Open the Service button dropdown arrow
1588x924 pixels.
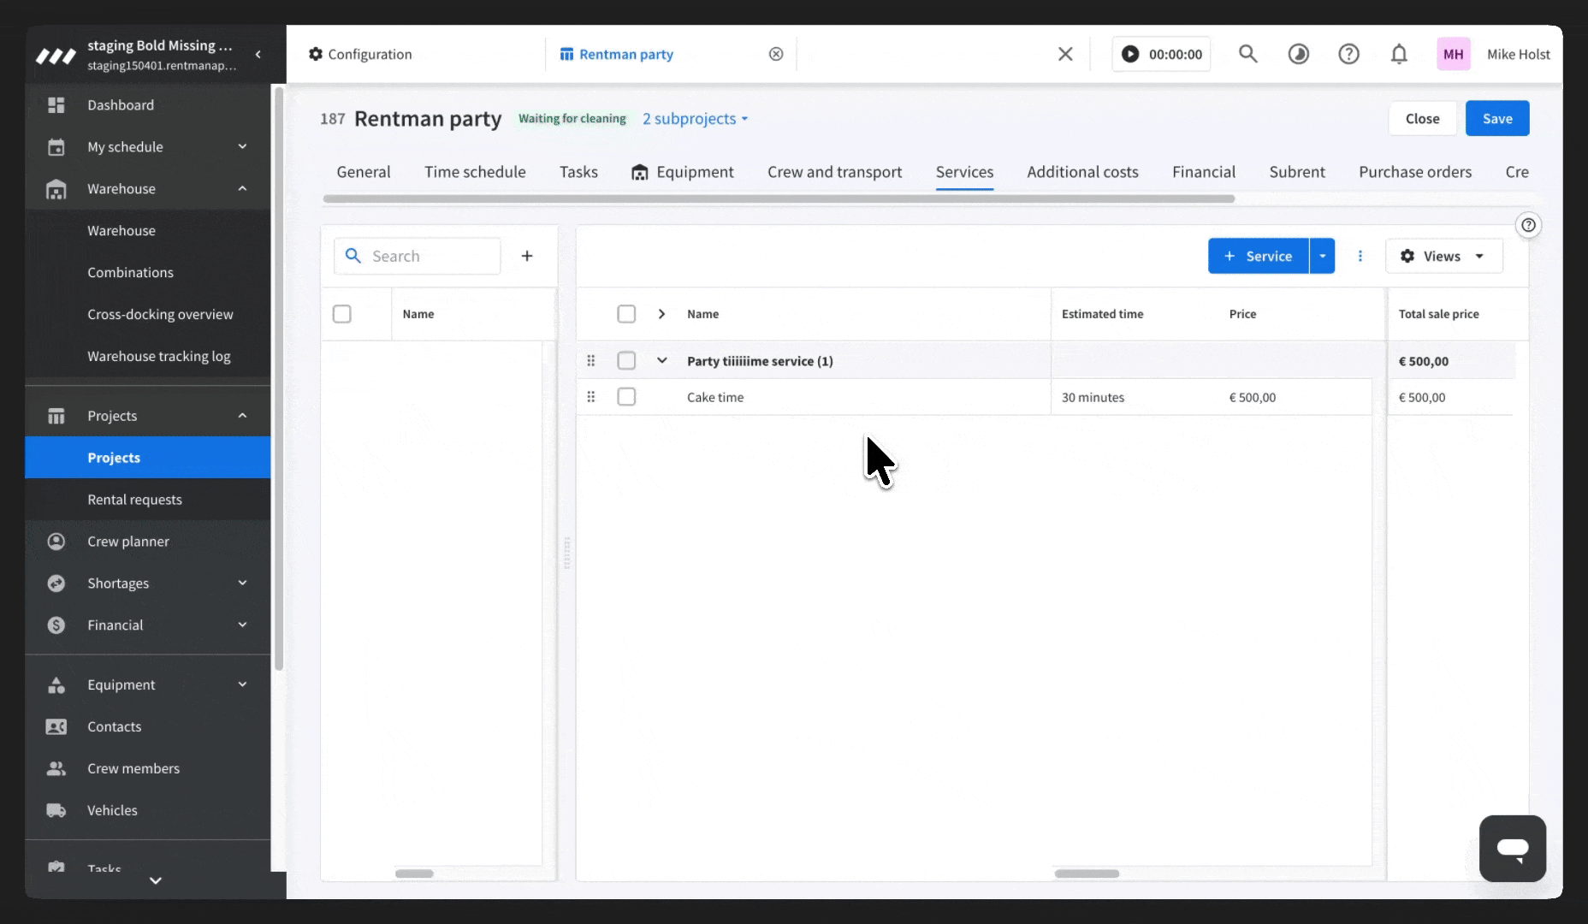pyautogui.click(x=1322, y=256)
